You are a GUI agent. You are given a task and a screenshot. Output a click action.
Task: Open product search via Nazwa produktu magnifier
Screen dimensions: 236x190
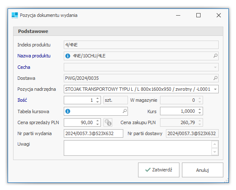click(215, 56)
